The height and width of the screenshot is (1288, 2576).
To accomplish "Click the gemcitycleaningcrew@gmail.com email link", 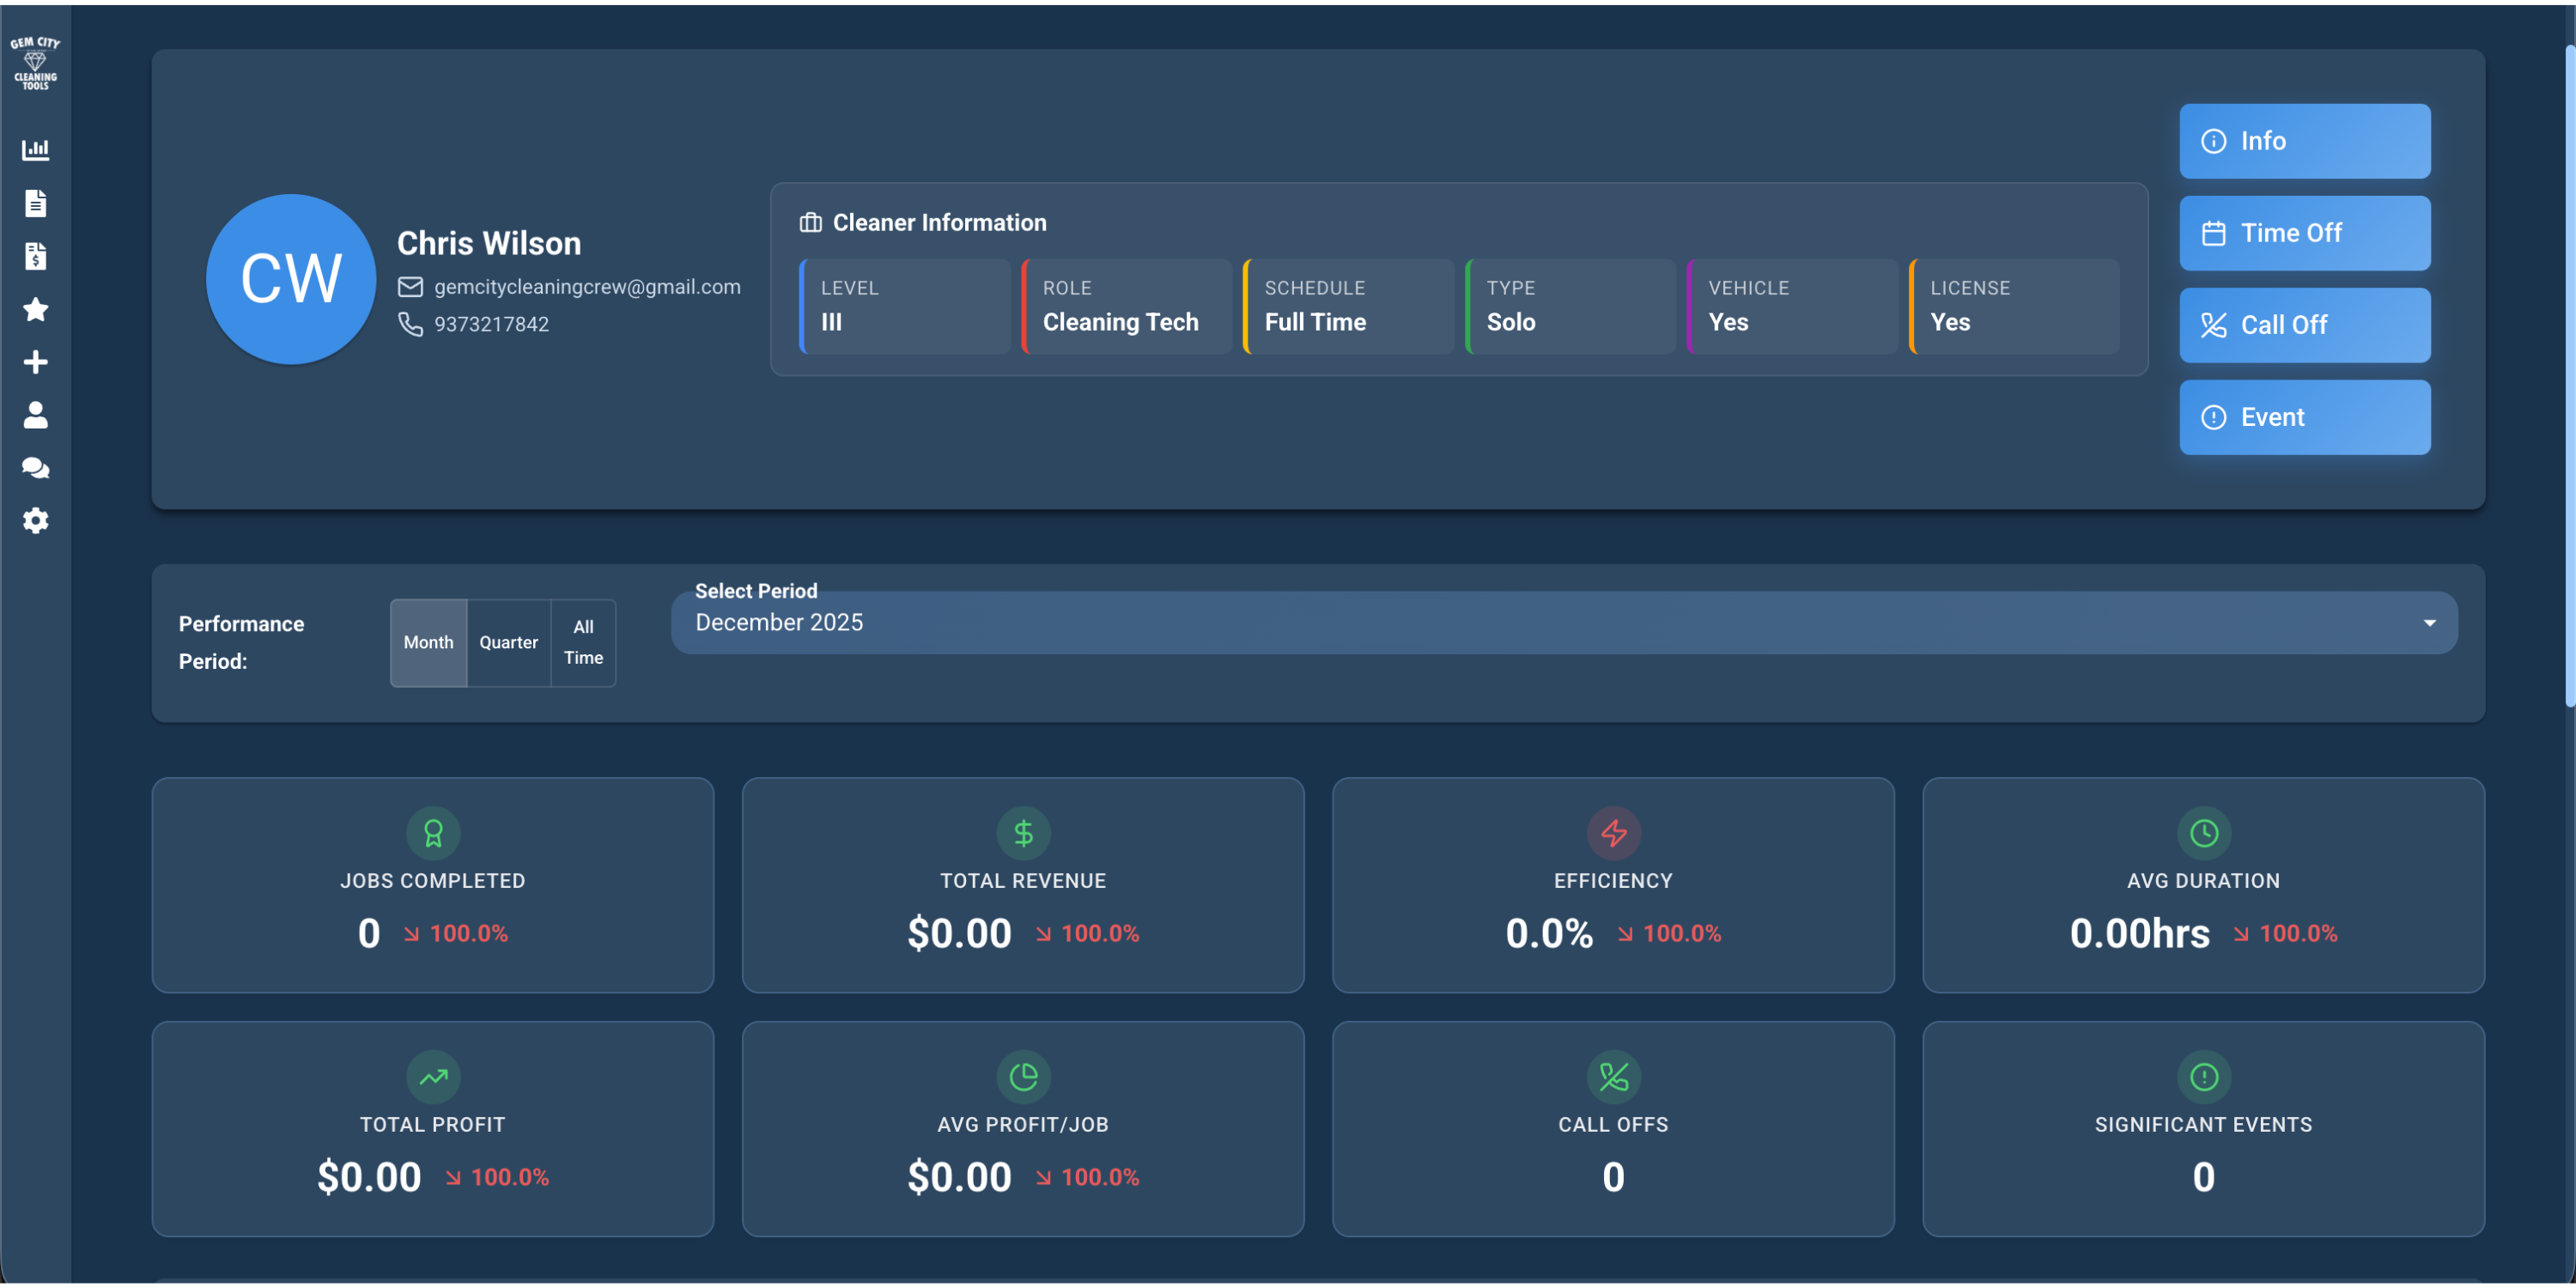I will tap(587, 287).
